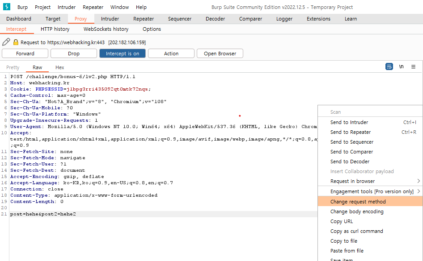The width and height of the screenshot is (423, 261).
Task: Click the Host: webhacking.kr header
Action: pos(40,83)
